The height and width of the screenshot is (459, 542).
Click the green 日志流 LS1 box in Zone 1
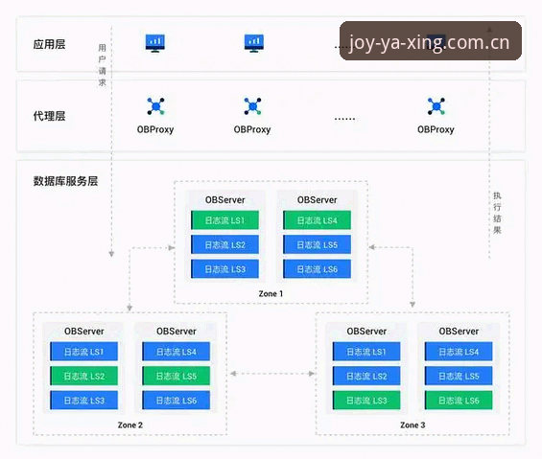point(224,220)
